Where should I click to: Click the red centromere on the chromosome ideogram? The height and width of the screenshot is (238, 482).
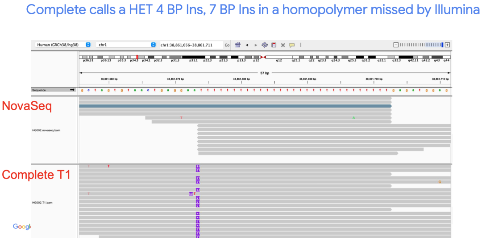click(x=263, y=57)
